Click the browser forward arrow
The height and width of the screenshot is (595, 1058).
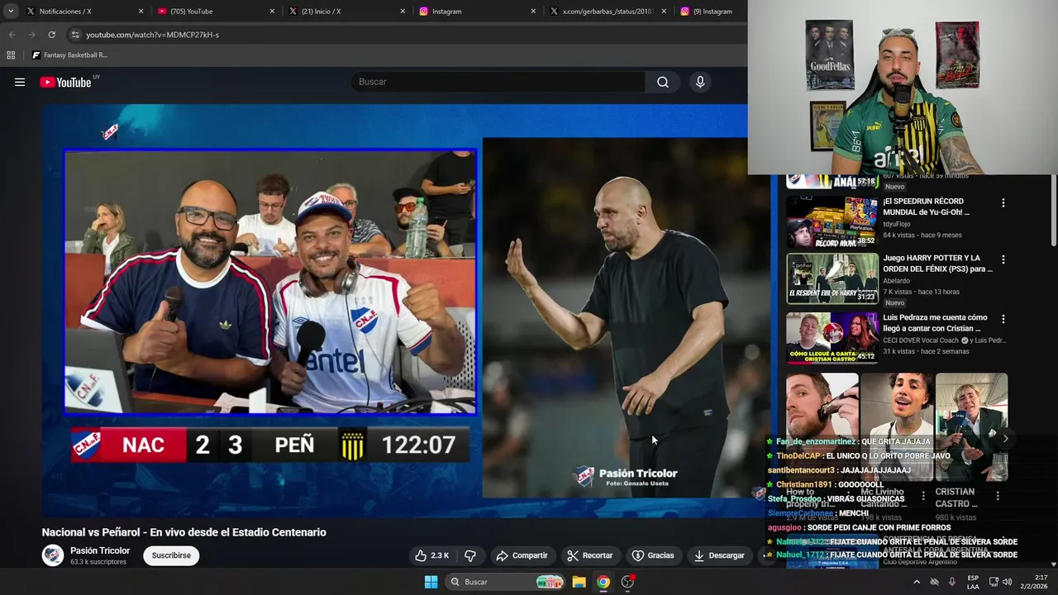pos(31,35)
